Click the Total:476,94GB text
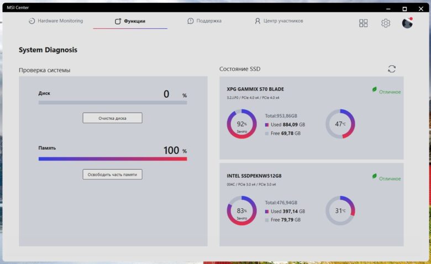 281,203
